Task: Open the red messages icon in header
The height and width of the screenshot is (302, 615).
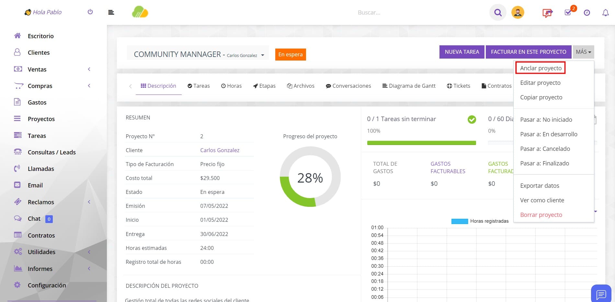Action: tap(547, 13)
